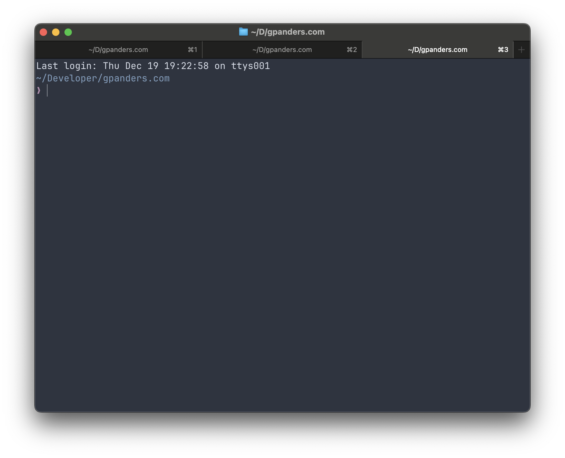
Task: Click the ttys001 text in the login line
Action: click(x=250, y=66)
